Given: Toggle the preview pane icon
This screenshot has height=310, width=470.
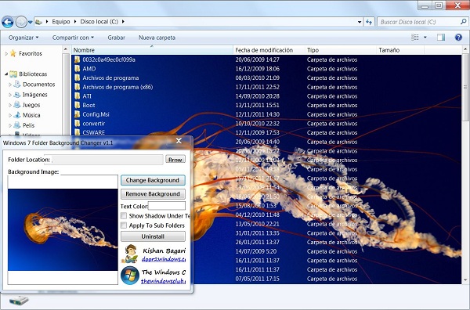Looking at the screenshot, I should [x=440, y=37].
